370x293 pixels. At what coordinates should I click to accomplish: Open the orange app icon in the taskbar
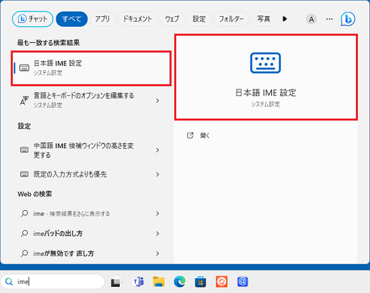coord(221,282)
